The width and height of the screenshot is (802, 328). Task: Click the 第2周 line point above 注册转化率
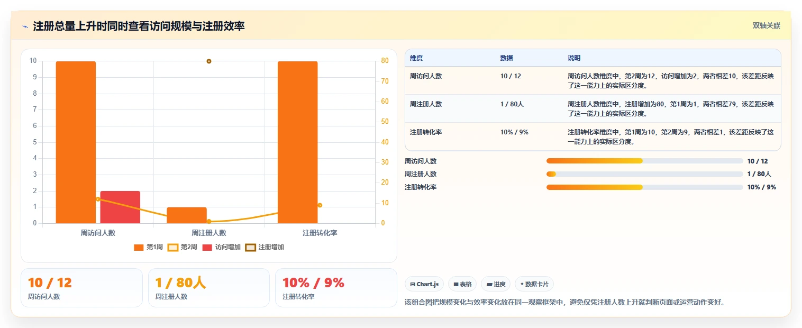[320, 205]
